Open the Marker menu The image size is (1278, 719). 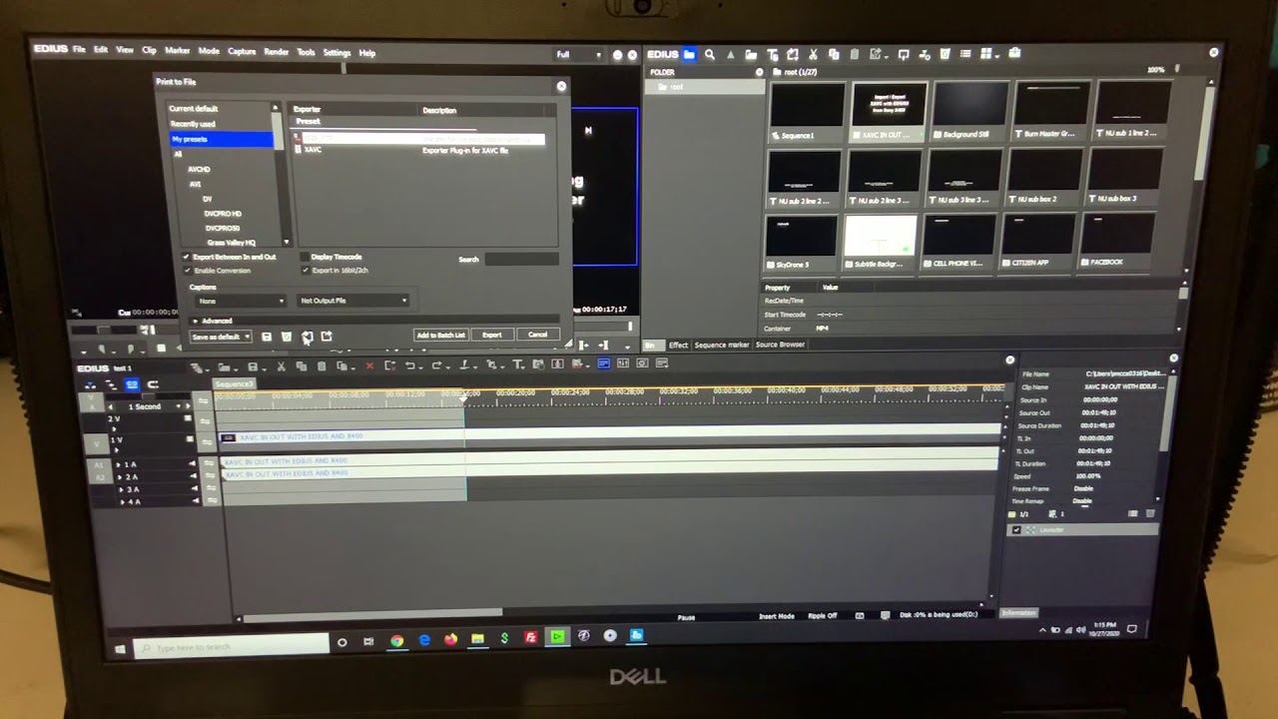(177, 51)
